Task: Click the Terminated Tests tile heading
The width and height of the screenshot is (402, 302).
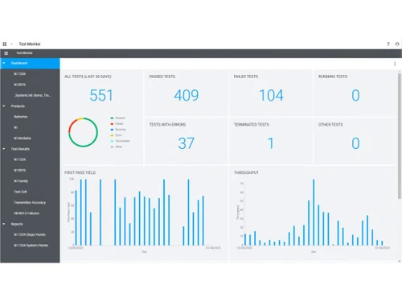Action: [252, 125]
